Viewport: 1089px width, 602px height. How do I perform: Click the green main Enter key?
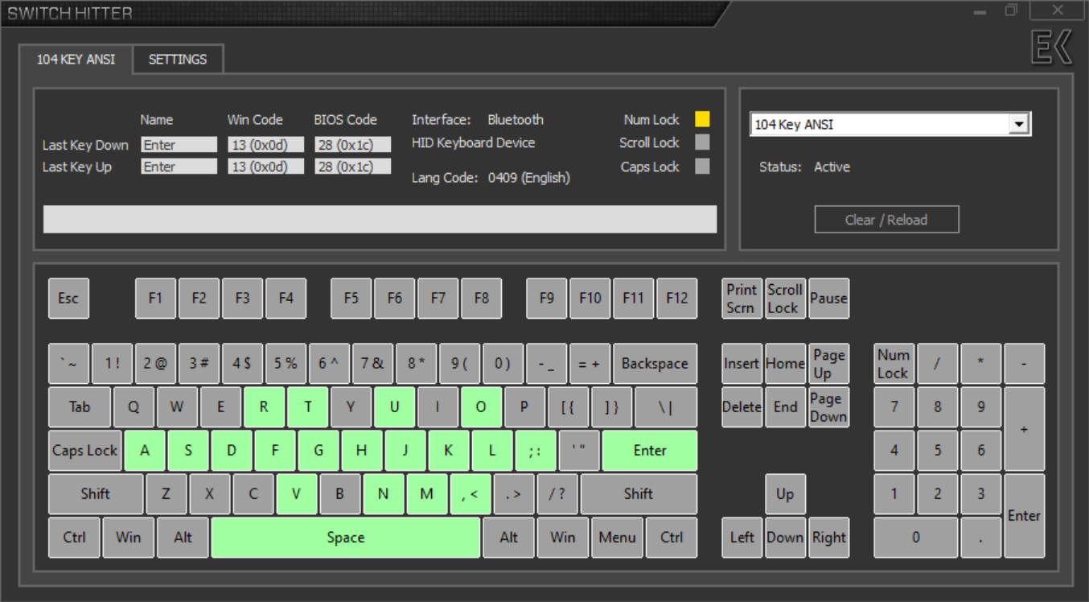pyautogui.click(x=650, y=451)
